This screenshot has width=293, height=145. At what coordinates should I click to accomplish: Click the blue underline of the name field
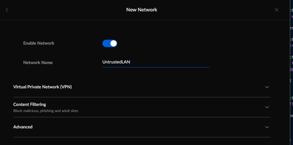156,67
